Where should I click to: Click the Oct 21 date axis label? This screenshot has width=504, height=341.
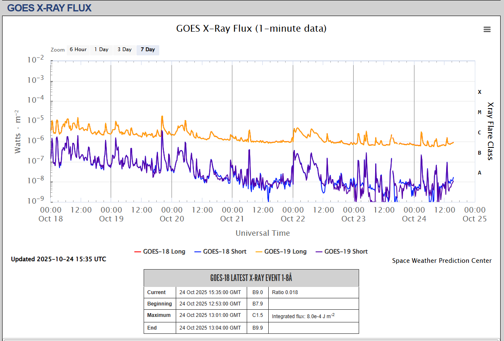coord(232,218)
